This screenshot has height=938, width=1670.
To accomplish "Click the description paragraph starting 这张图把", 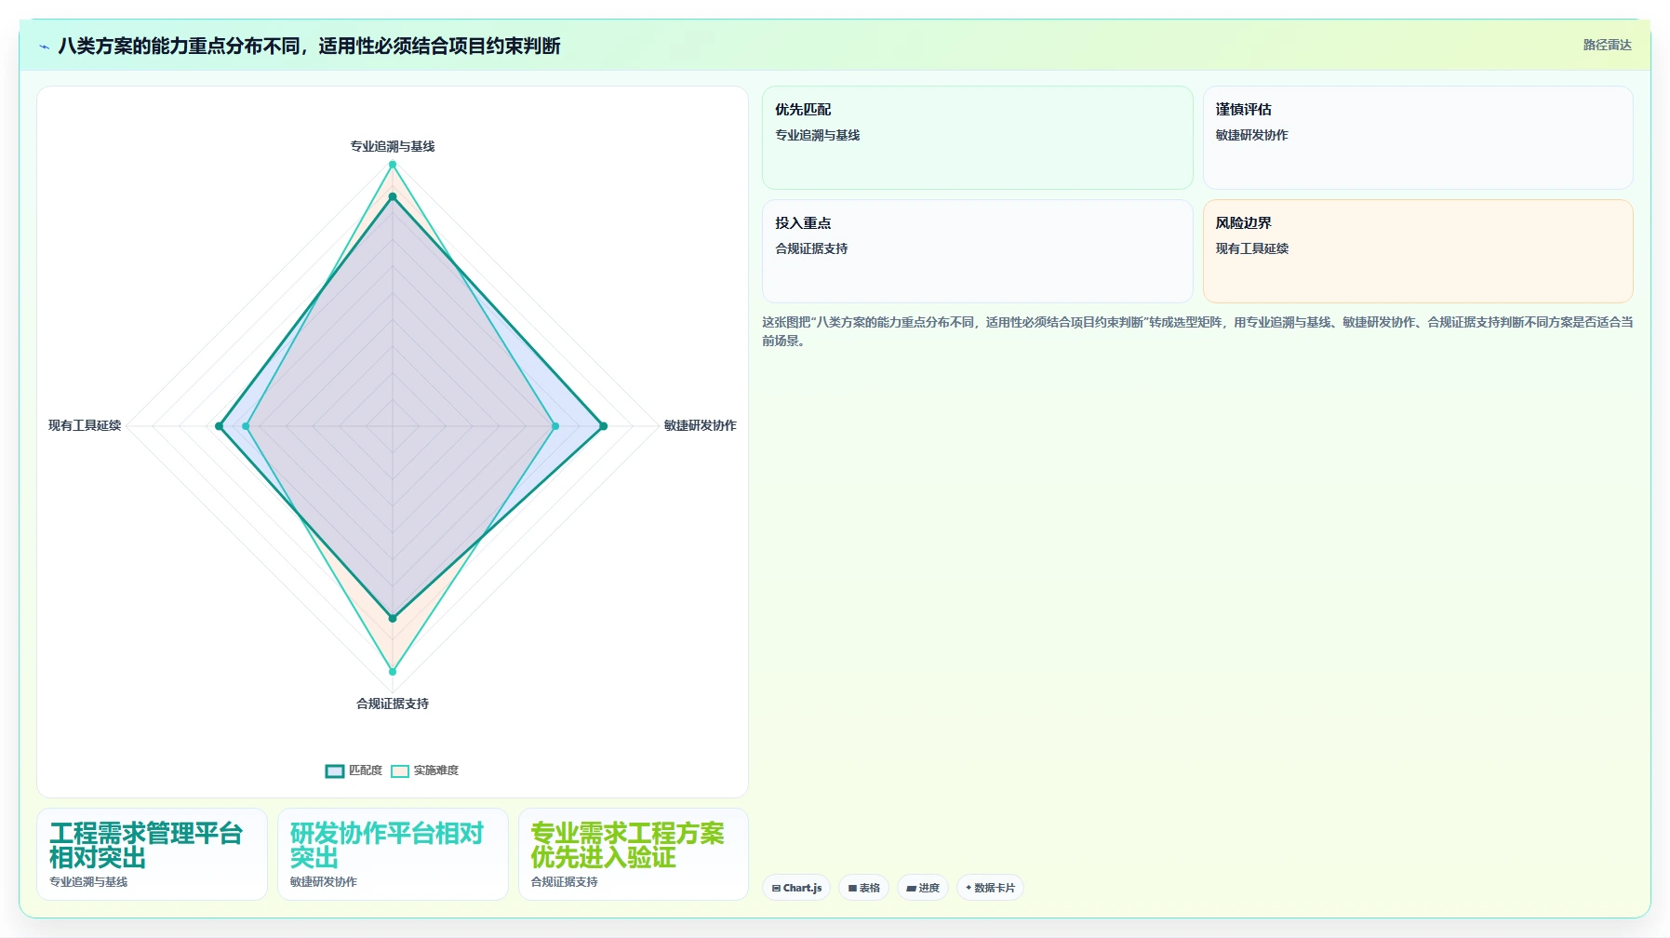I will [1197, 331].
